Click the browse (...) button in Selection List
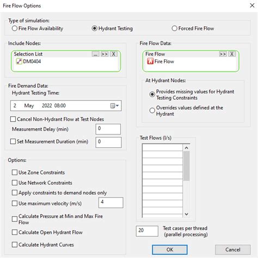This screenshot has height=258, width=258. [95, 54]
